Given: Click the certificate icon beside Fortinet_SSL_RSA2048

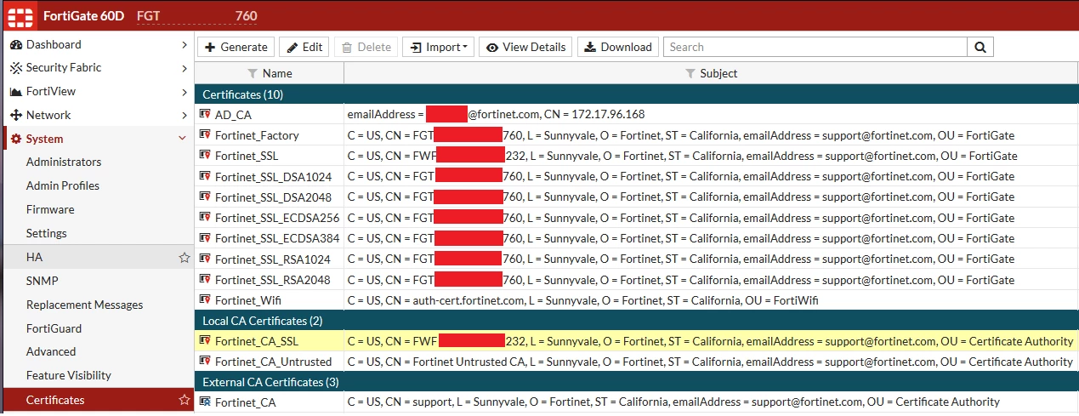Looking at the screenshot, I should [205, 279].
